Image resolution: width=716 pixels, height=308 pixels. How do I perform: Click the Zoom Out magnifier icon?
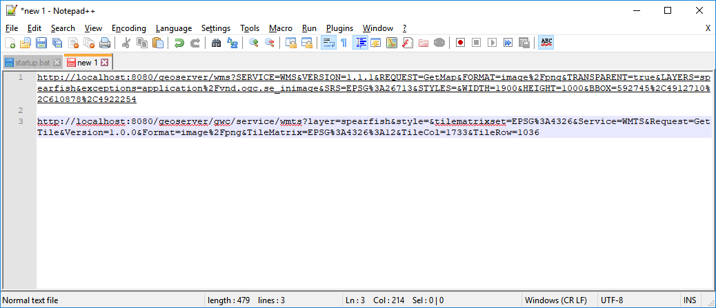(x=270, y=43)
